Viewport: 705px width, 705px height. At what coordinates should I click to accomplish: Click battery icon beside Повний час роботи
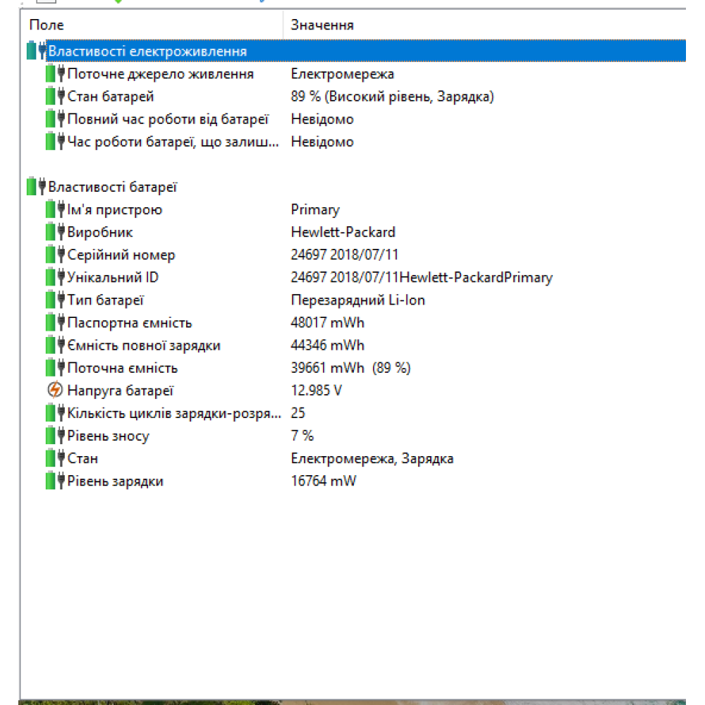point(55,118)
